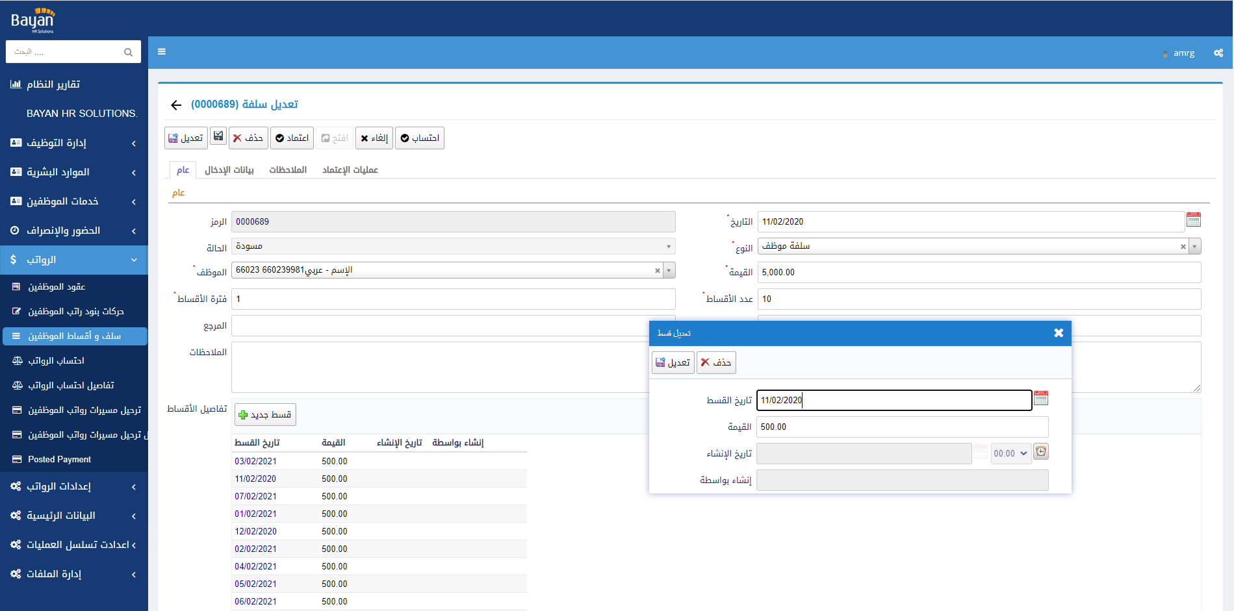Switch to الملاحظات tab
Viewport: 1234px width, 611px height.
point(288,170)
